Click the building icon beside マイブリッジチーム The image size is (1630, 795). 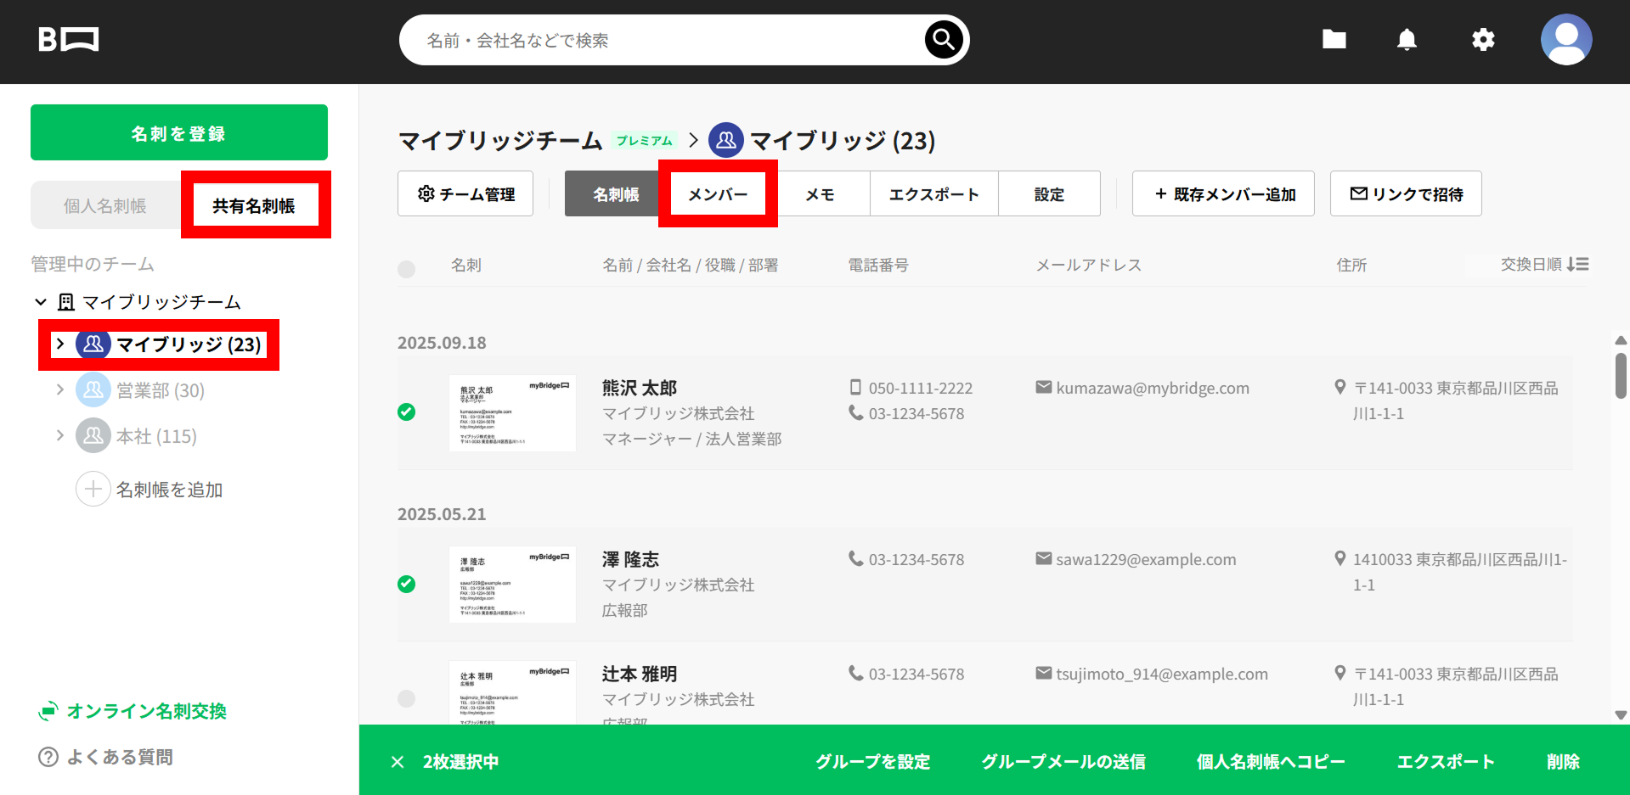(x=65, y=302)
